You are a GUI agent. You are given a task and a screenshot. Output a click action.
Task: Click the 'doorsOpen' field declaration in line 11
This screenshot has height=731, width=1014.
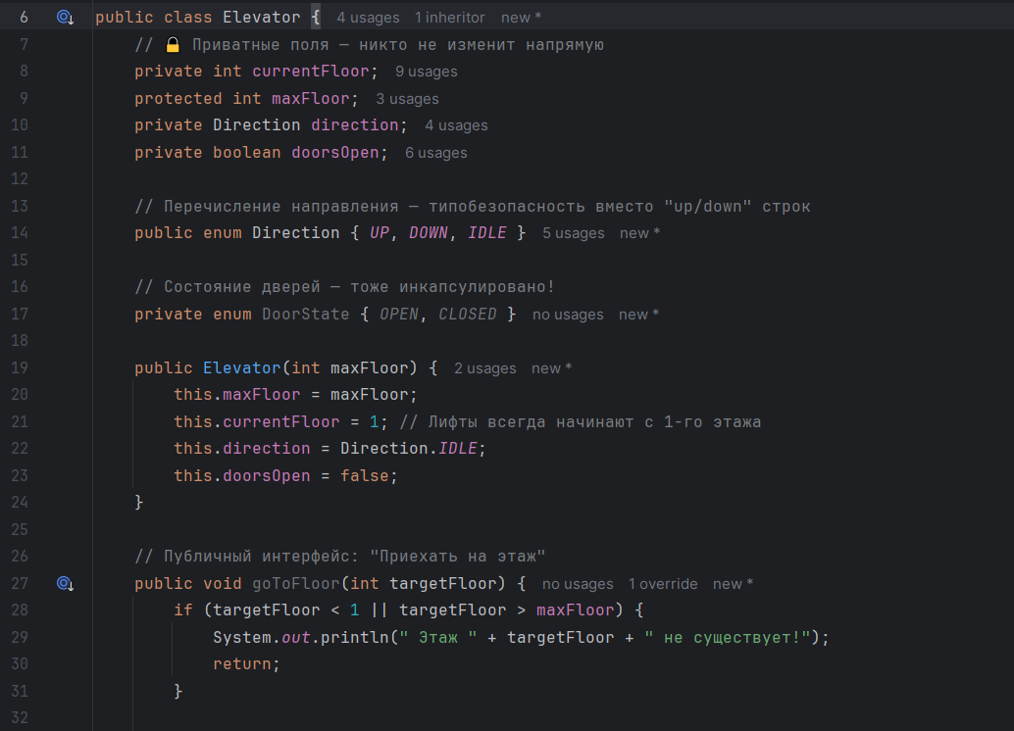point(335,153)
